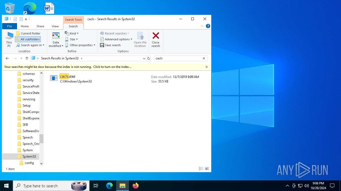Collapse the ribbon with chevron
This screenshot has width=341, height=191.
click(202, 26)
